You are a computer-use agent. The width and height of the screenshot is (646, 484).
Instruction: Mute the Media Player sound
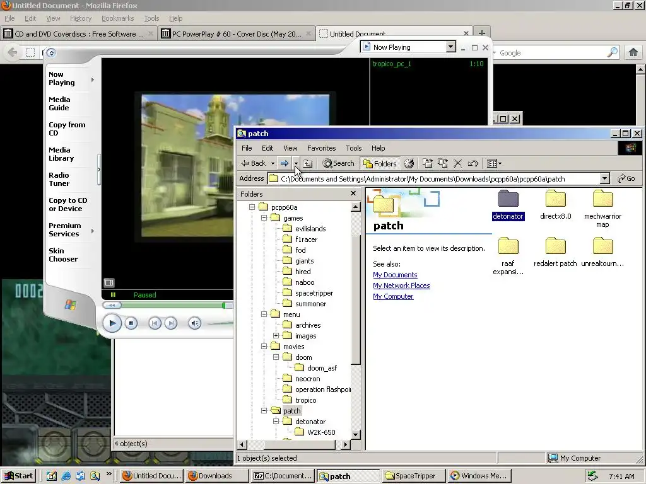(195, 323)
